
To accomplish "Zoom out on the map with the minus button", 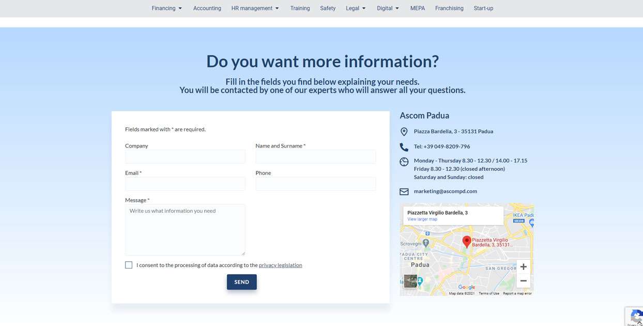I will [523, 280].
